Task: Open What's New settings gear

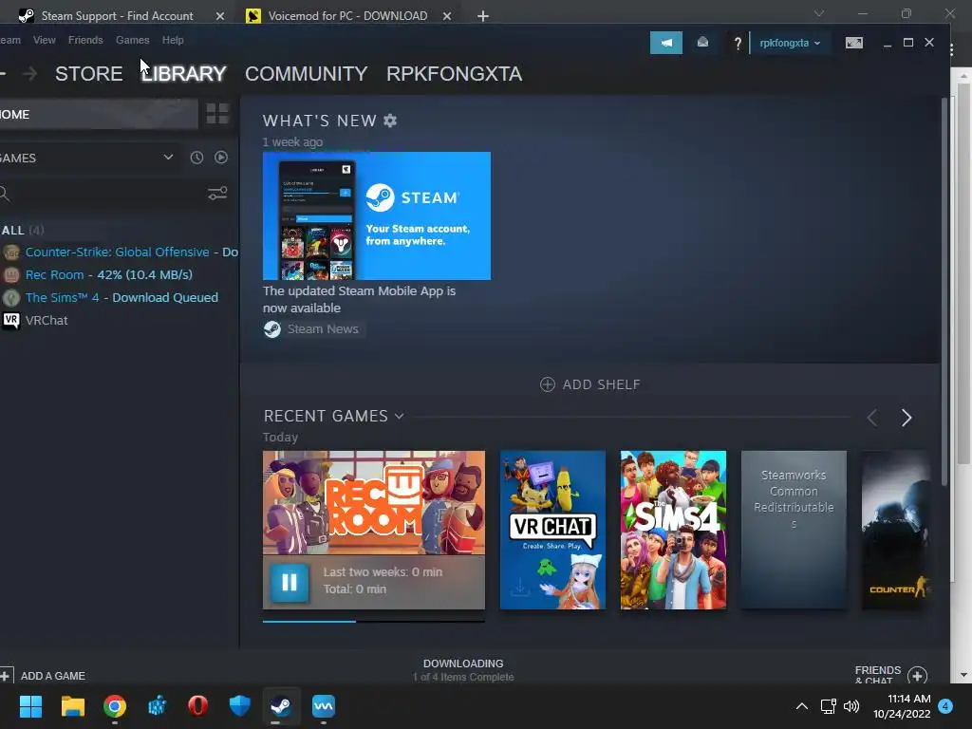Action: click(390, 121)
